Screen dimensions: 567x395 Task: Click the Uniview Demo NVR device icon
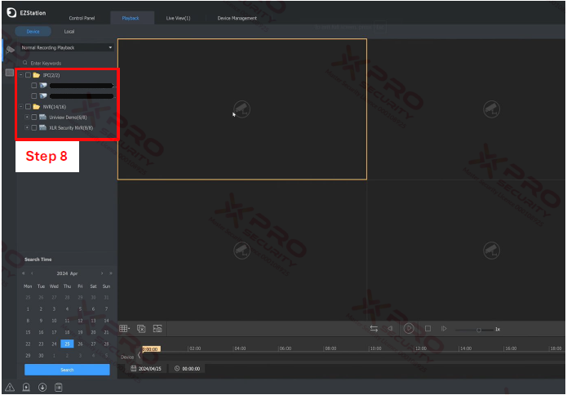(43, 118)
